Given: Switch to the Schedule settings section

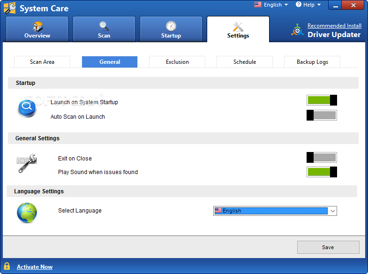Looking at the screenshot, I should [245, 62].
